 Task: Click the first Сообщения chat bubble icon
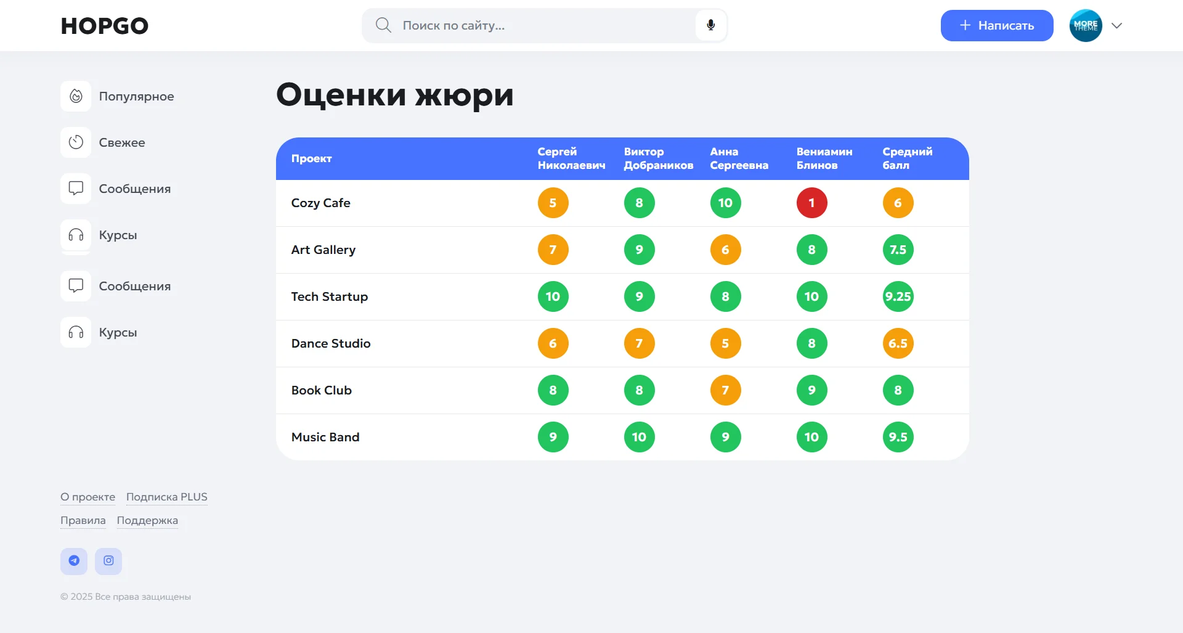pos(76,189)
